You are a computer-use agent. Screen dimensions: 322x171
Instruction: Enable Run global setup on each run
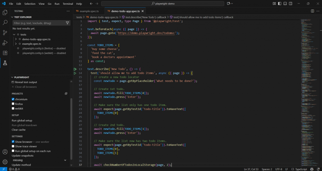pos(13,151)
